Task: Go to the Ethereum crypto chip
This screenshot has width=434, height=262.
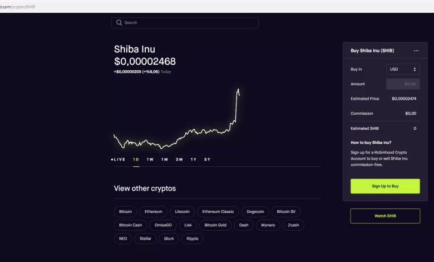Action: 154,211
